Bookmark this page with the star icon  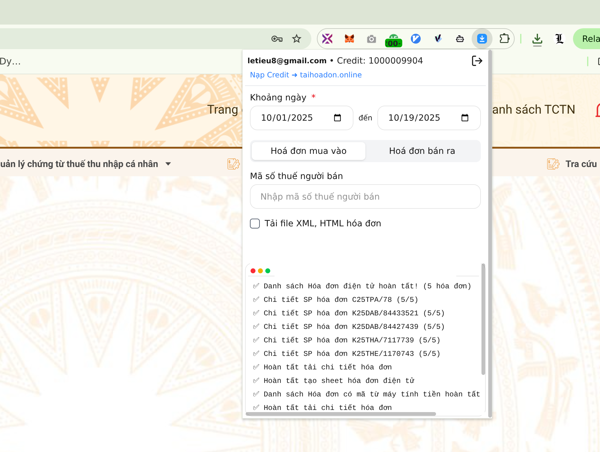click(297, 39)
